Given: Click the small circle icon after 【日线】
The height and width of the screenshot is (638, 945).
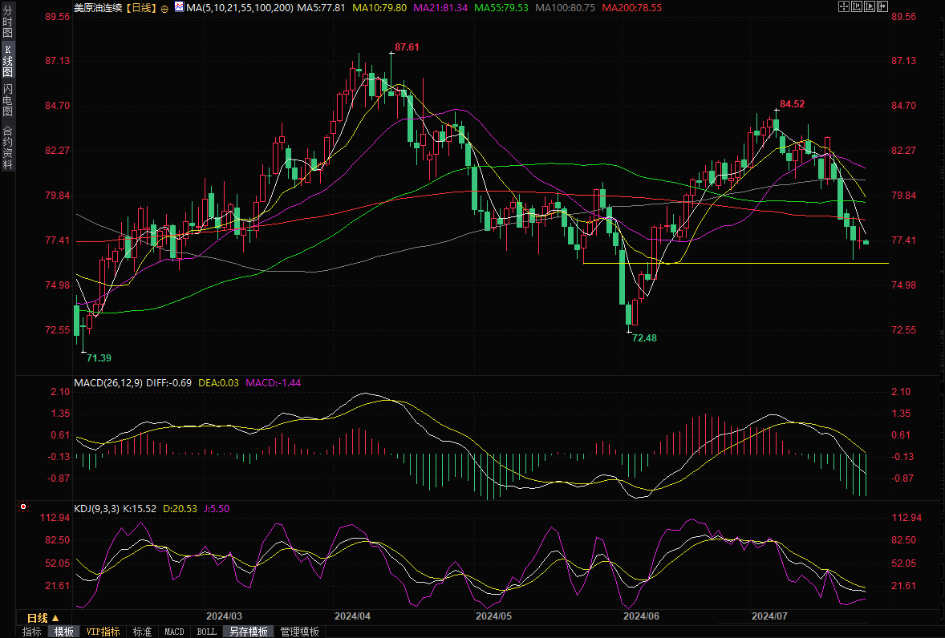Looking at the screenshot, I should [x=164, y=7].
